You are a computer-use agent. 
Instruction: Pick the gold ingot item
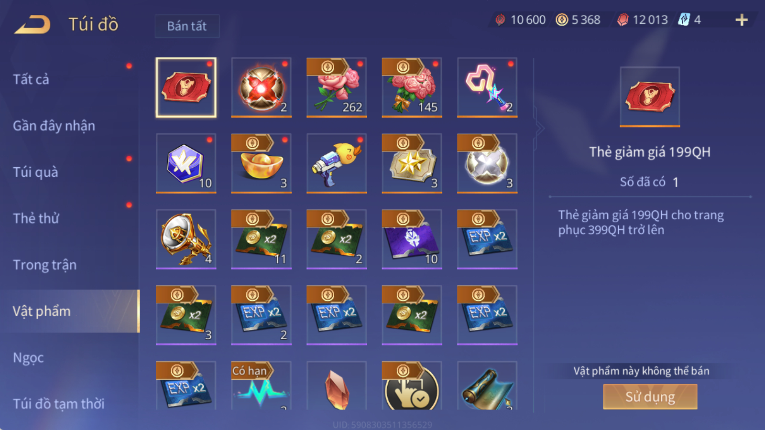(x=261, y=163)
